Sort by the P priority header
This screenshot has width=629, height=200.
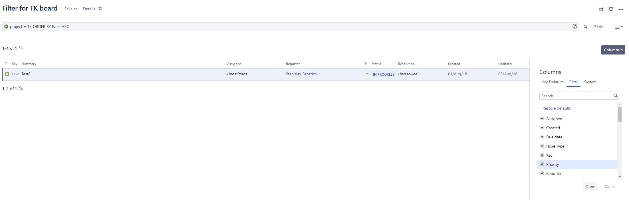click(366, 64)
